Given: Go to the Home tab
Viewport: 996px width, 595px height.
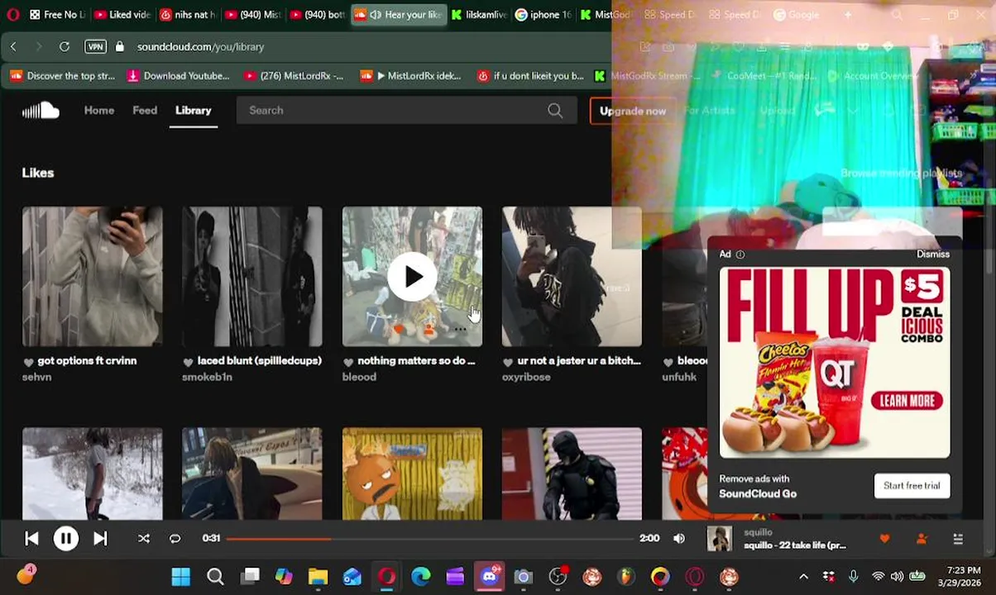Looking at the screenshot, I should coord(99,110).
